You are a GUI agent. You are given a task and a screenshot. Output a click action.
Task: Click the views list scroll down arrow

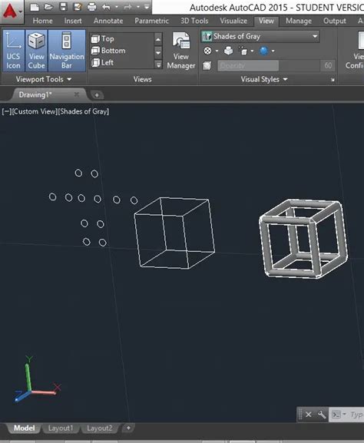(x=158, y=52)
